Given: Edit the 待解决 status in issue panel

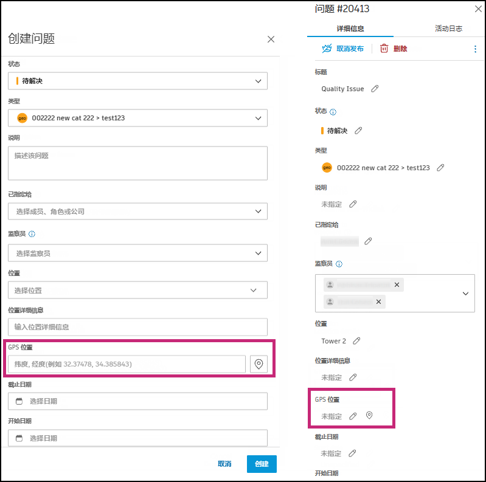Looking at the screenshot, I should pyautogui.click(x=358, y=131).
